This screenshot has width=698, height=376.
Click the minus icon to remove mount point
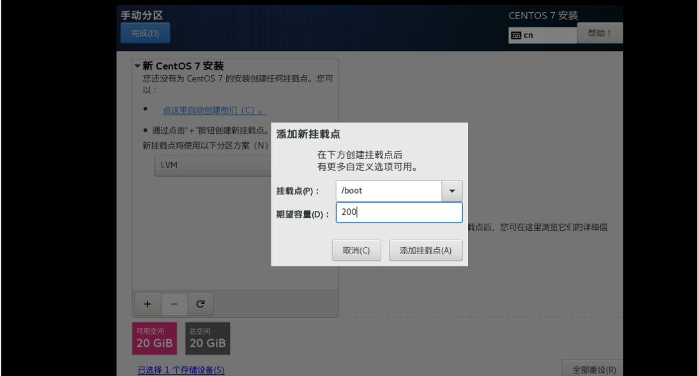174,304
